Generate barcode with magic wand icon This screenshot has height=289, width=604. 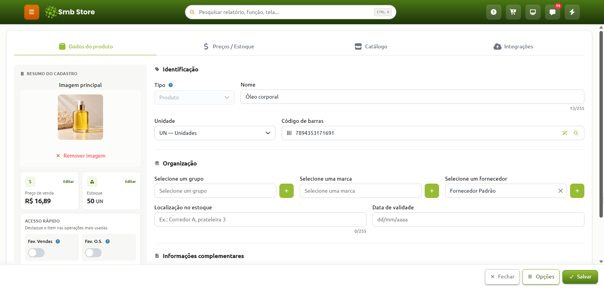tap(565, 133)
